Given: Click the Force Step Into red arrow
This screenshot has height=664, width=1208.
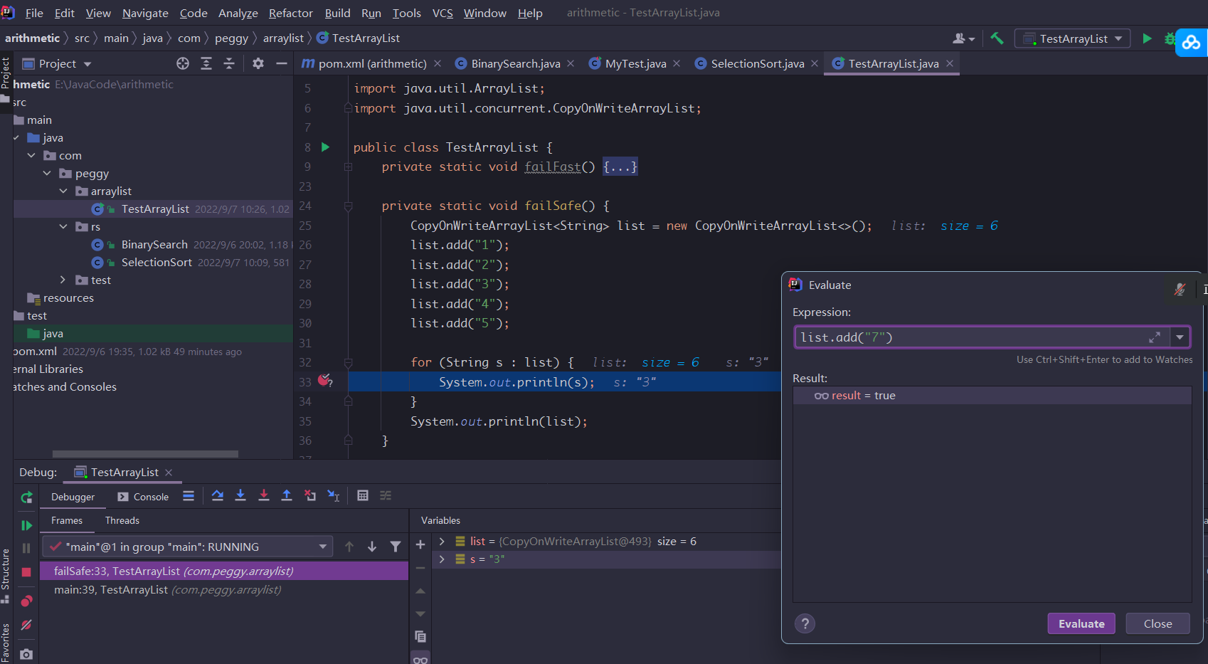Looking at the screenshot, I should [x=263, y=495].
